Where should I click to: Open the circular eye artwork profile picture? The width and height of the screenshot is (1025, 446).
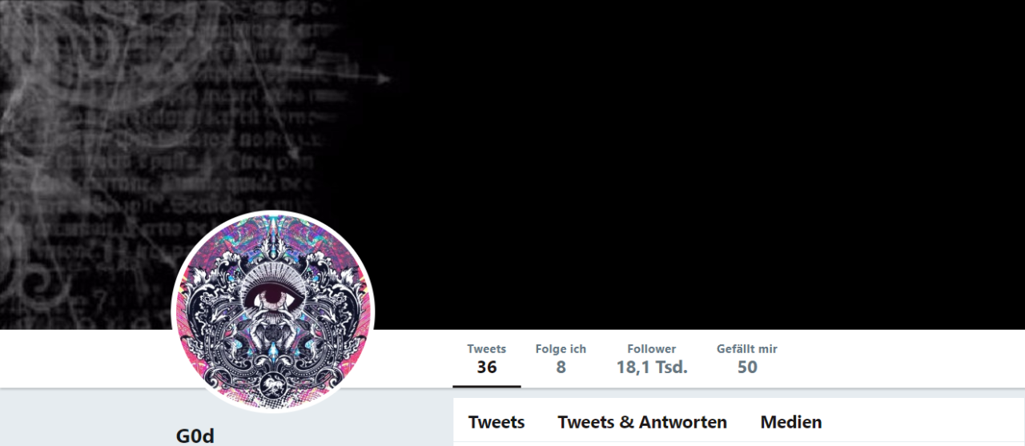(274, 311)
